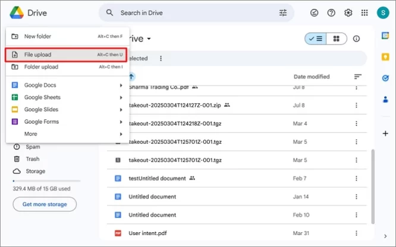Open the Google apps grid
Image resolution: width=396 pixels, height=247 pixels.
click(x=364, y=12)
